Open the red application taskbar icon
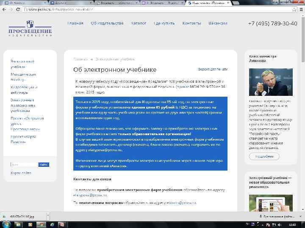The image size is (305, 228). click(x=62, y=225)
